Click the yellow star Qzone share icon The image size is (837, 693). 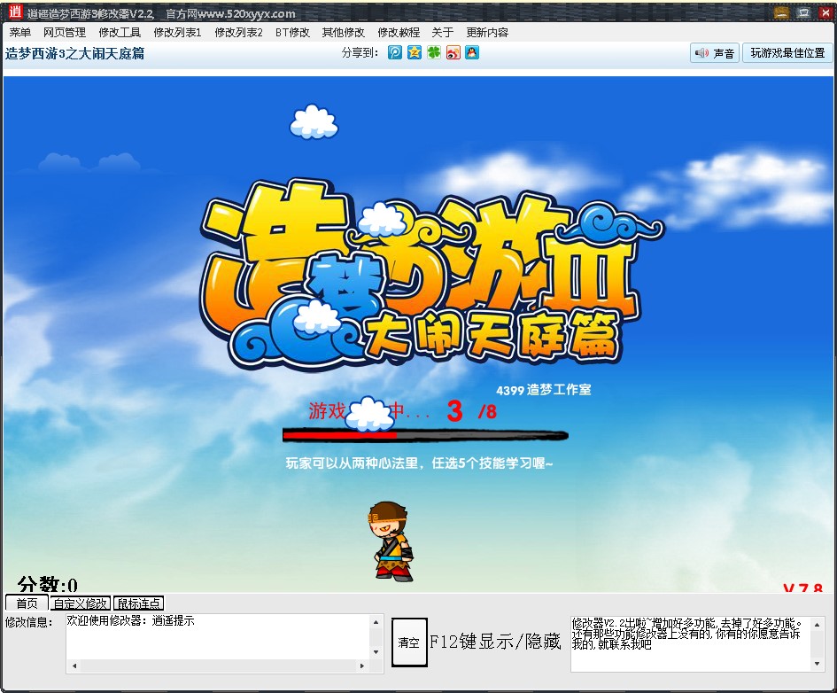click(x=415, y=53)
